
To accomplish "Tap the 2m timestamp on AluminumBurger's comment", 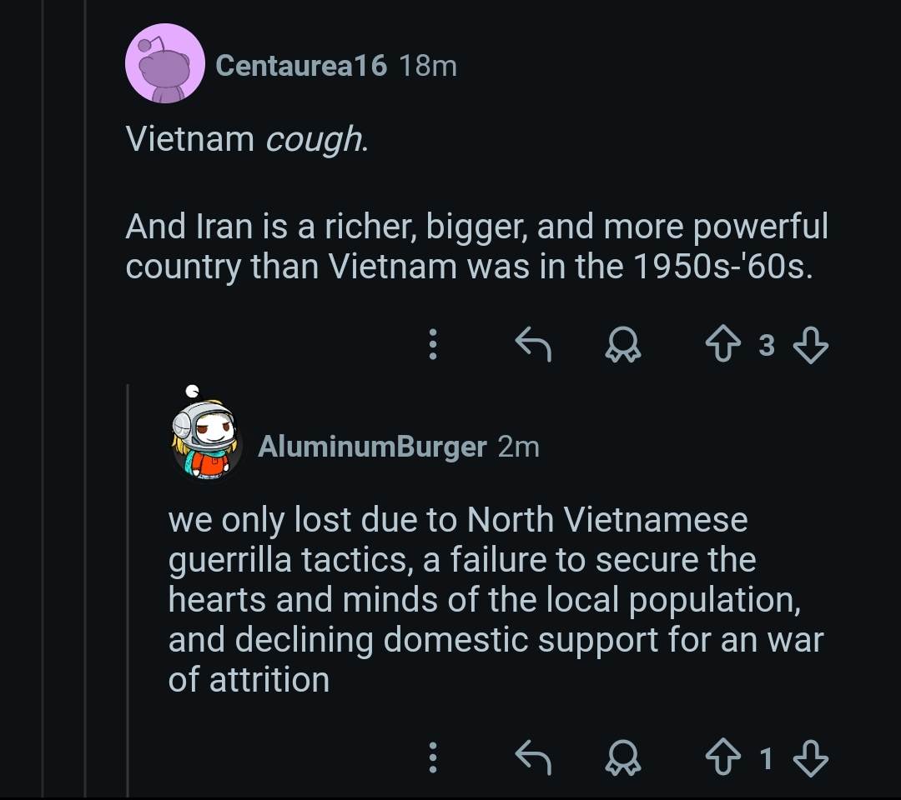I will pyautogui.click(x=519, y=447).
